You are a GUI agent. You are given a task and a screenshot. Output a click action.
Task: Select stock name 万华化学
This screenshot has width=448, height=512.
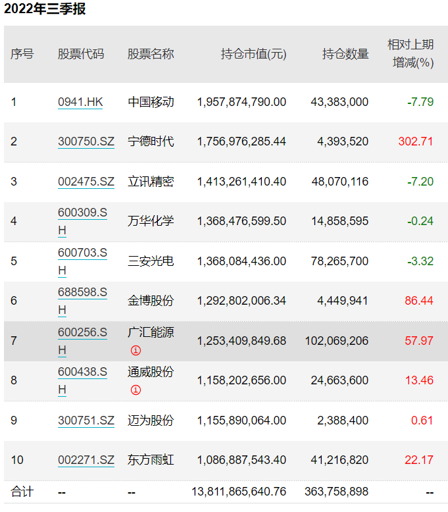151,221
